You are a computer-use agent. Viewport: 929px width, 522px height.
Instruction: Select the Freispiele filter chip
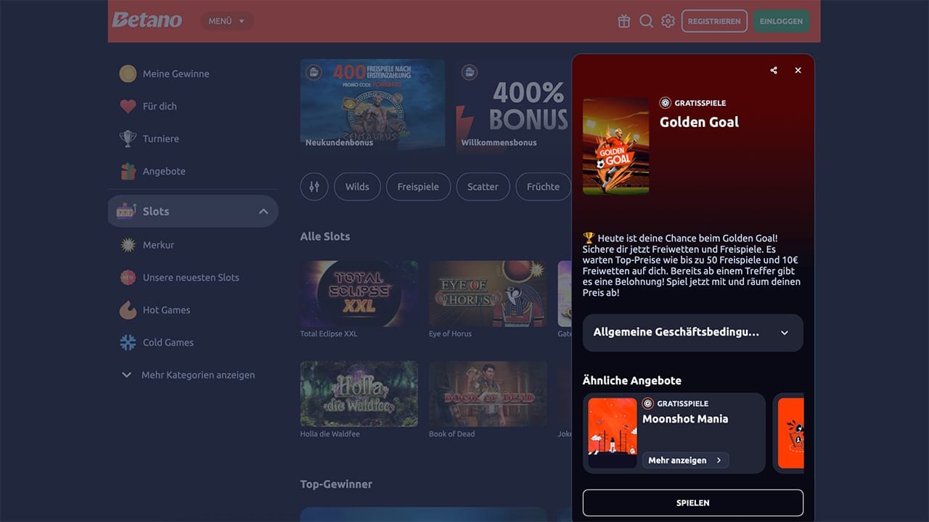417,186
